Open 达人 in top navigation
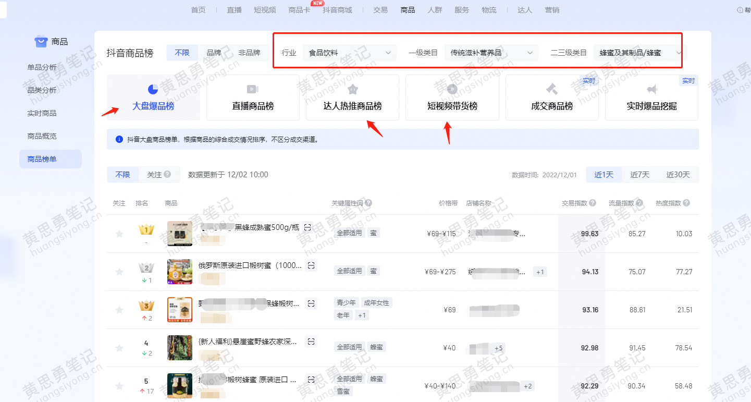The width and height of the screenshot is (751, 402). click(525, 10)
